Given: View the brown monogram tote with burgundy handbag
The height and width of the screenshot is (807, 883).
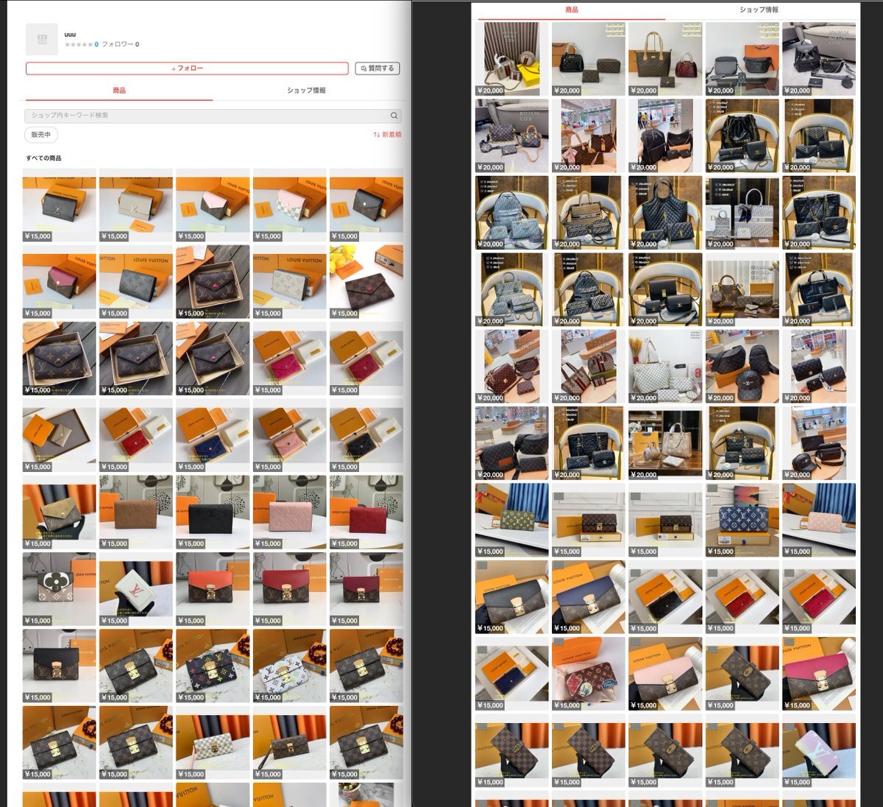Looking at the screenshot, I should tap(665, 59).
